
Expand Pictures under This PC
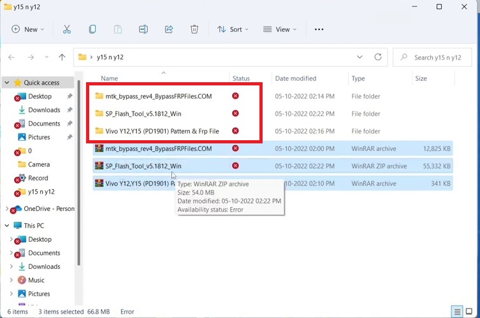point(11,294)
